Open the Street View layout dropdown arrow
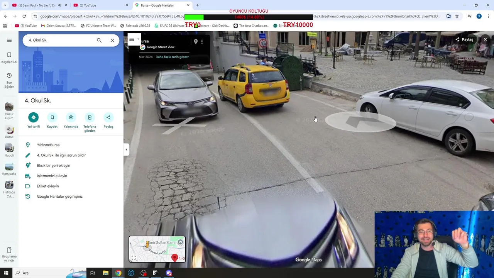 (x=138, y=39)
